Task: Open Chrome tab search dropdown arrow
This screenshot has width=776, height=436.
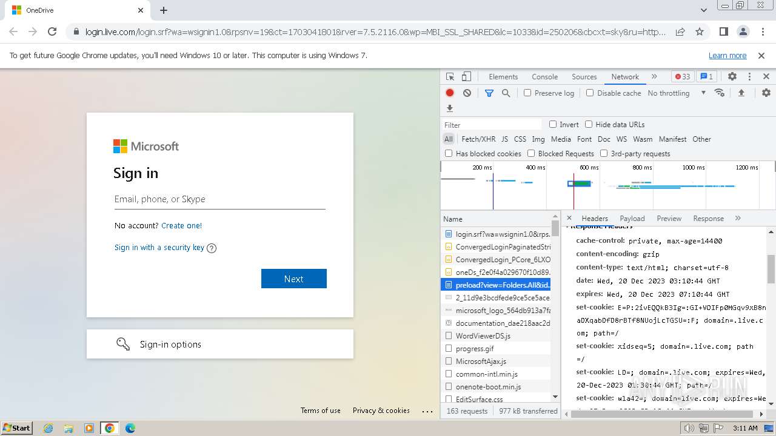Action: click(704, 10)
